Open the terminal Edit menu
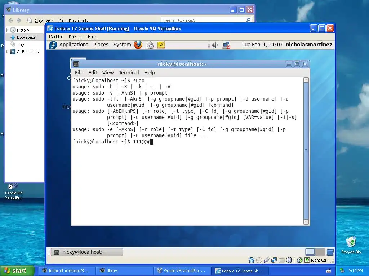The image size is (369, 276). [x=93, y=73]
